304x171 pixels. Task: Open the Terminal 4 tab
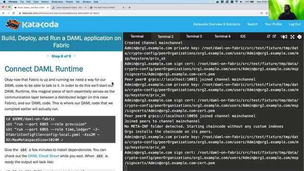tap(222, 37)
